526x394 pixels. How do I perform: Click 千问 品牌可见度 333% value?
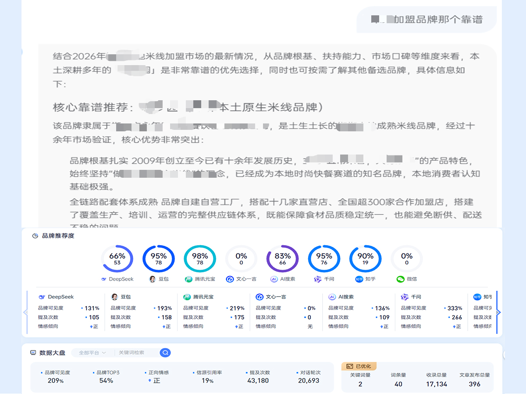coord(455,308)
